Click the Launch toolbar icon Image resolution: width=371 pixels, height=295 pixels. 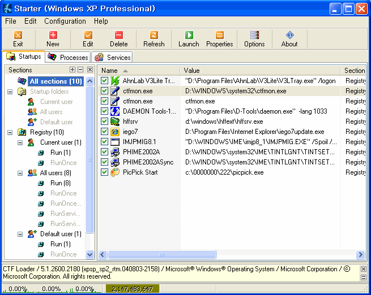click(x=189, y=35)
